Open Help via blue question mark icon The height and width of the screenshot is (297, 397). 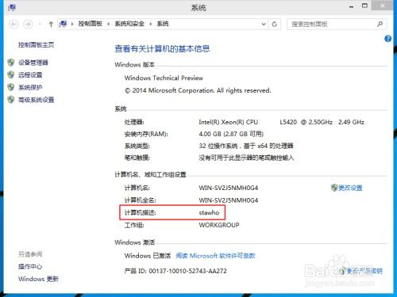pos(387,39)
